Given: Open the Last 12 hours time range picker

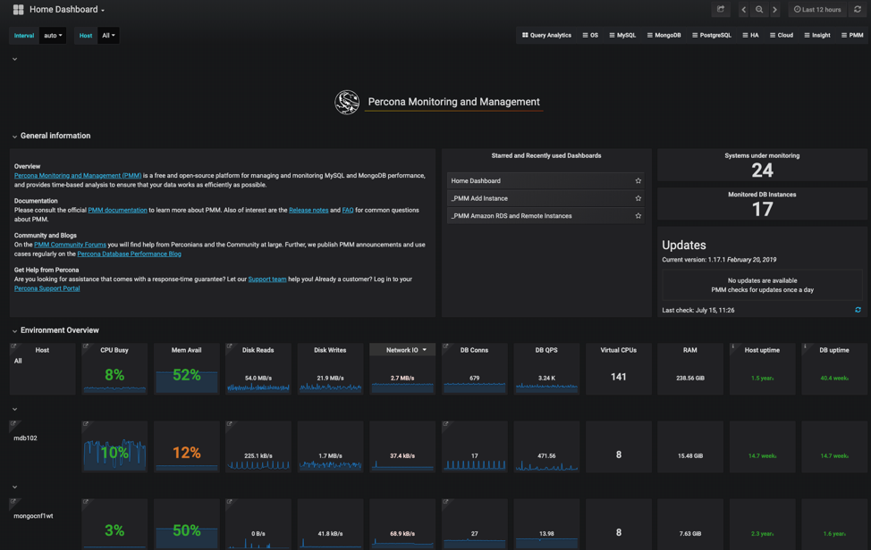Looking at the screenshot, I should tap(816, 9).
